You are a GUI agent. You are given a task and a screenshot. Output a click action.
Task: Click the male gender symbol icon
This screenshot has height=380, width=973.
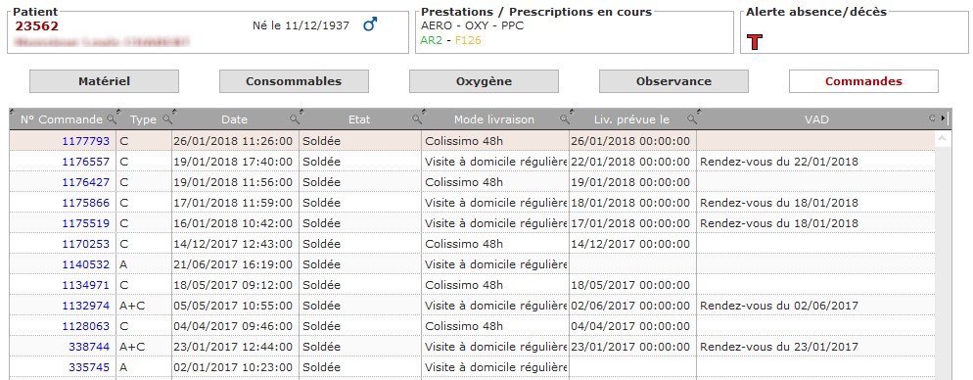point(370,24)
